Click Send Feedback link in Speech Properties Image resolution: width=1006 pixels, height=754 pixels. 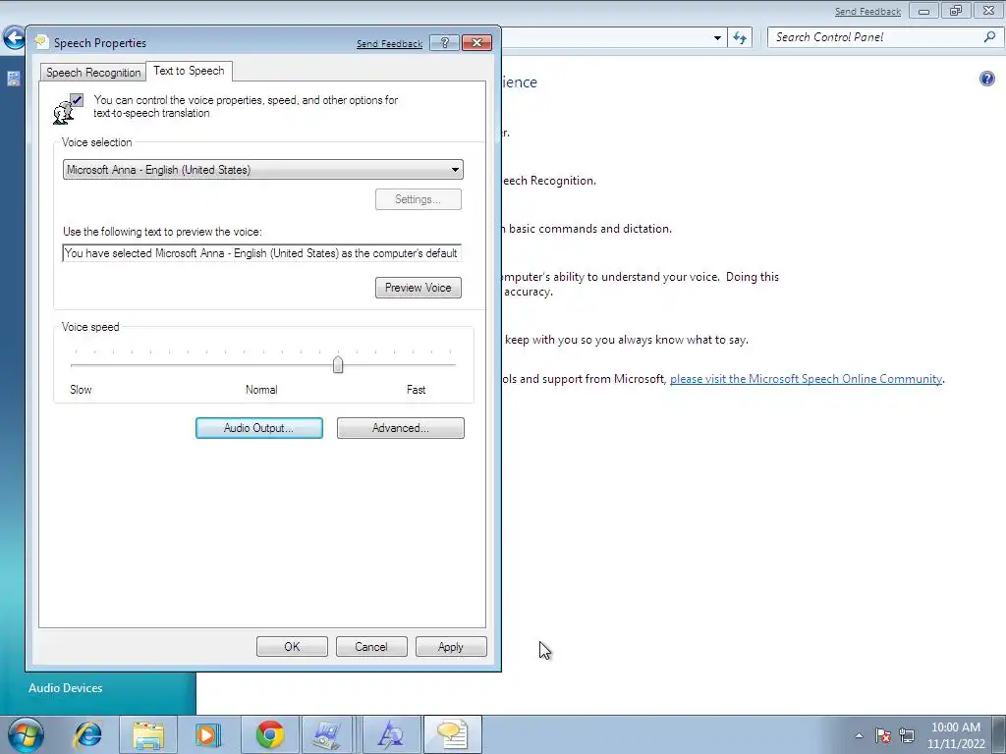pos(389,43)
